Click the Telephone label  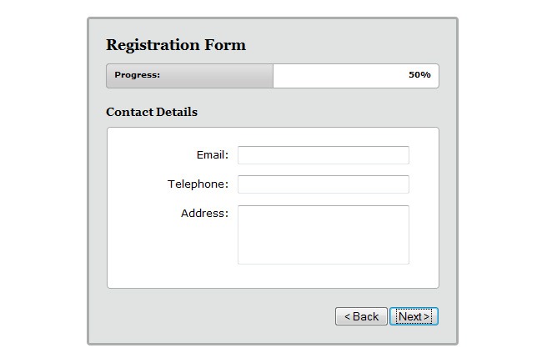198,184
